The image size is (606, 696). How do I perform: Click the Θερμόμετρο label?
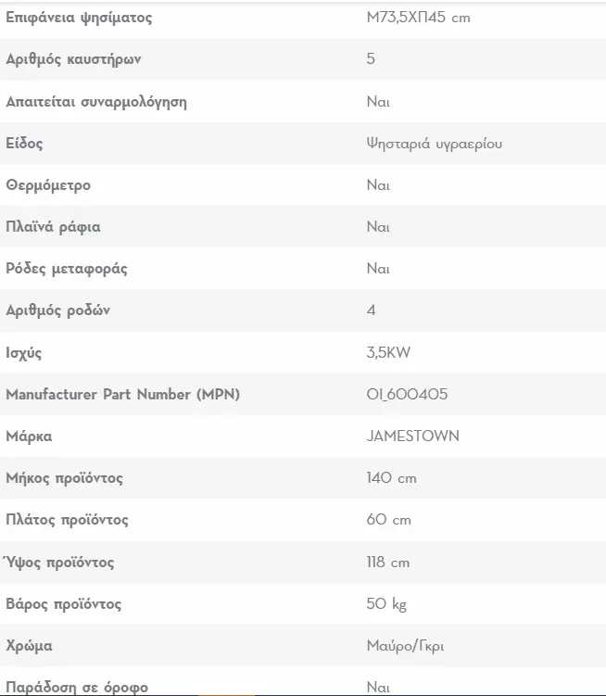48,185
